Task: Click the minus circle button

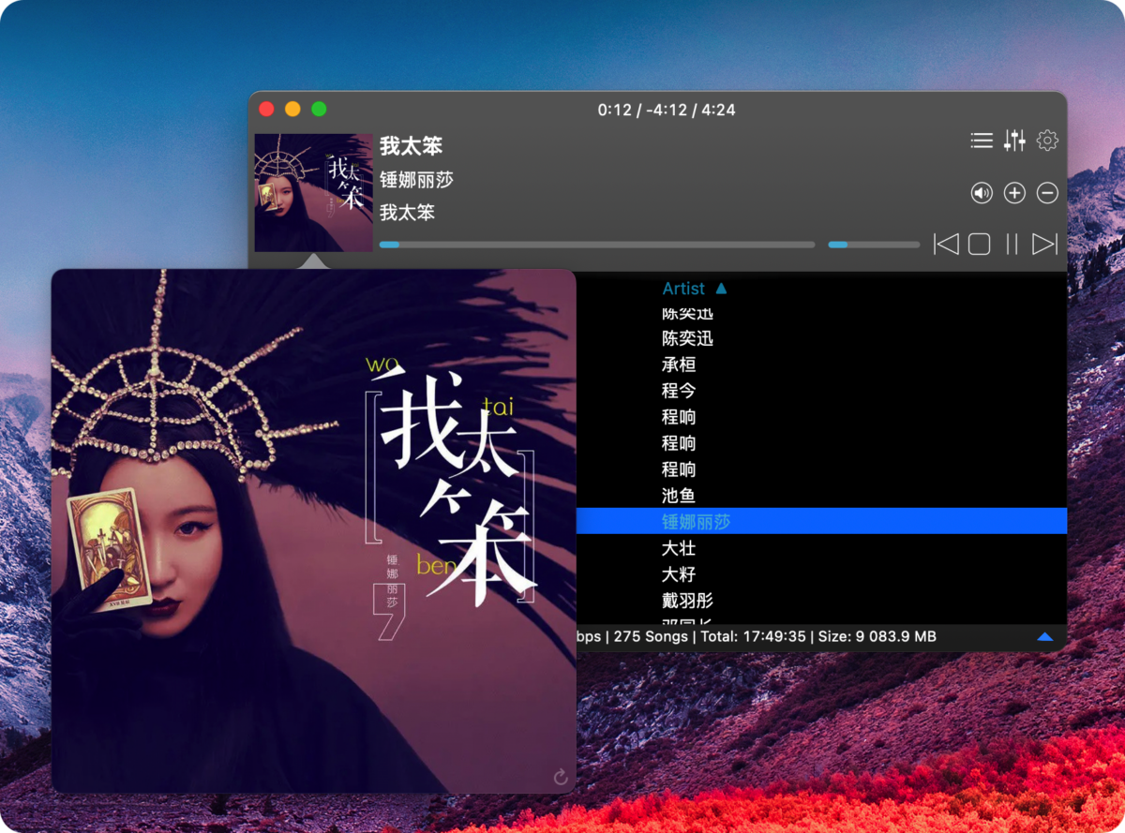Action: (x=1047, y=193)
